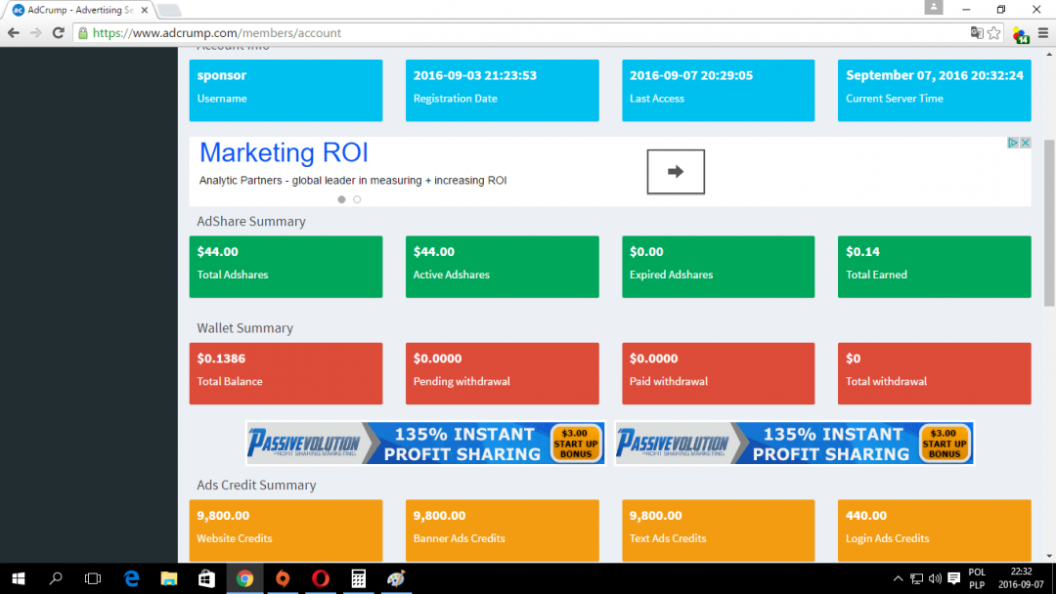1056x594 pixels.
Task: Open File Explorer from the taskbar
Action: click(x=169, y=578)
